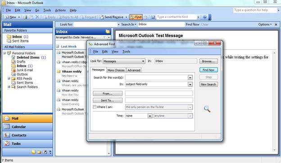
Task: Toggle the Find button in toolbar
Action: click(x=136, y=17)
